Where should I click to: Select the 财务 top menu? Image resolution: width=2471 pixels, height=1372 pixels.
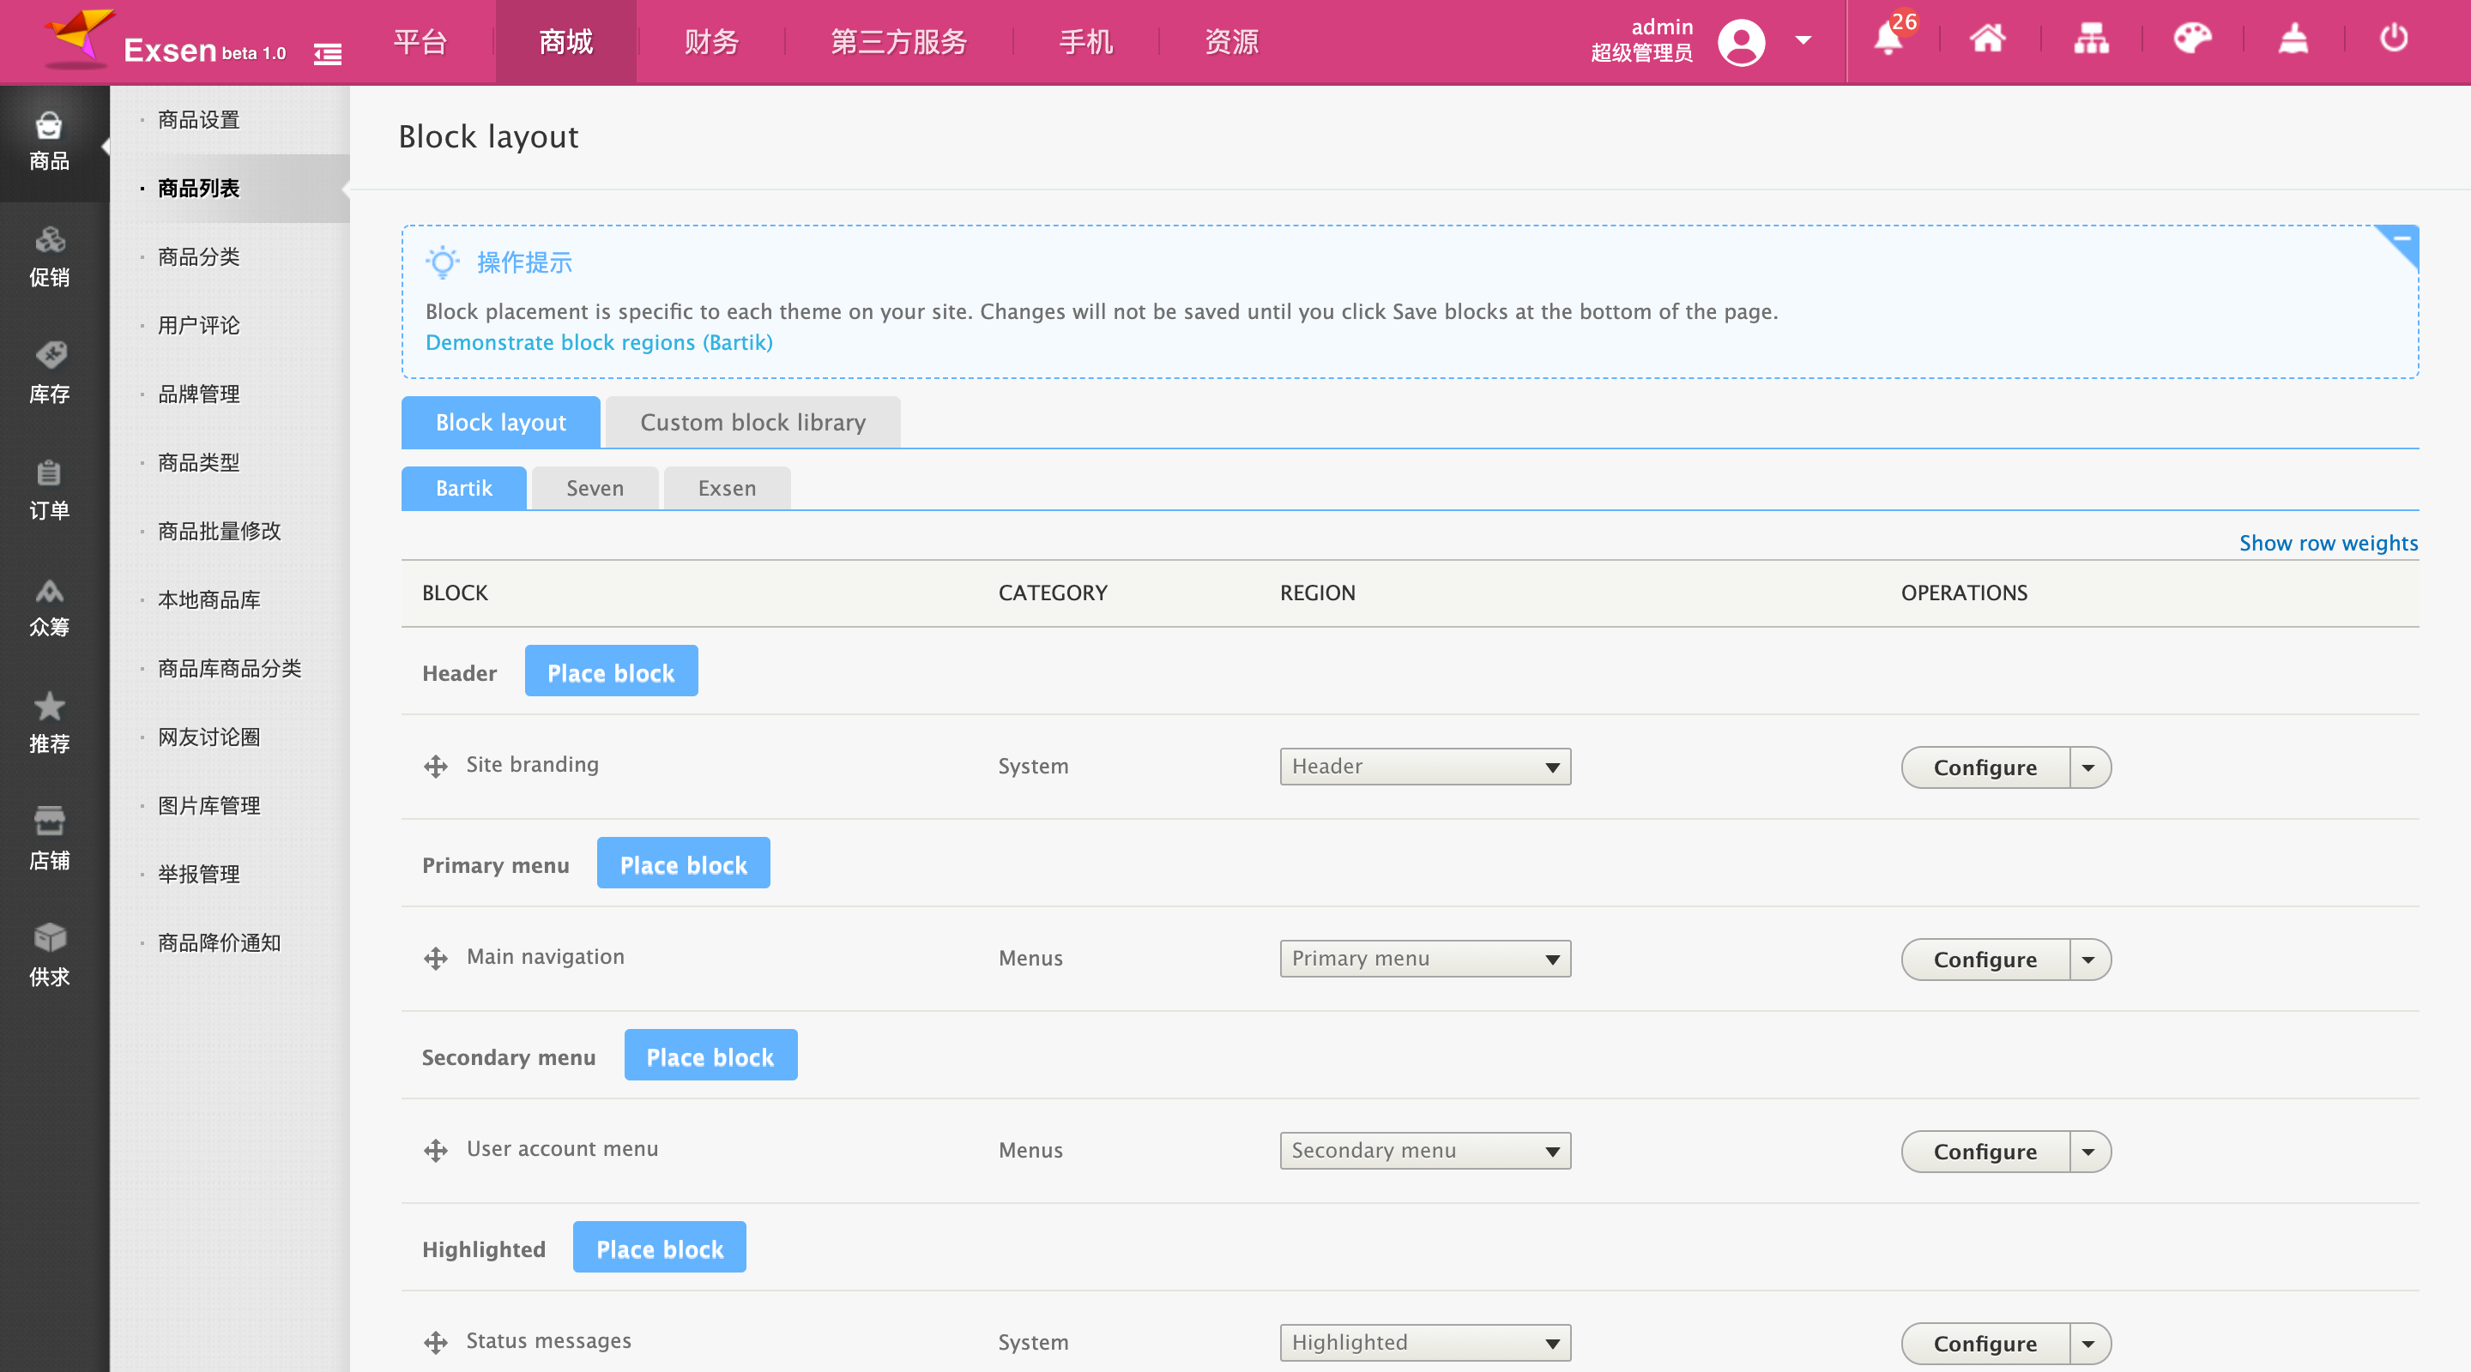(x=712, y=42)
